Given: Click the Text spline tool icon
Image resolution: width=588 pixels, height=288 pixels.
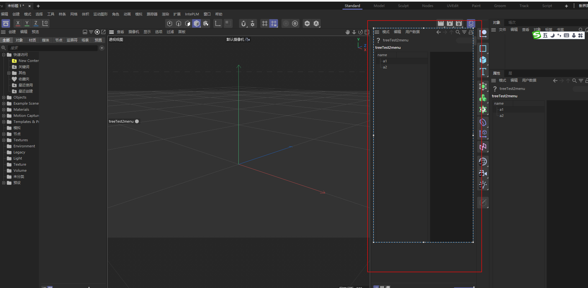Looking at the screenshot, I should point(483,72).
